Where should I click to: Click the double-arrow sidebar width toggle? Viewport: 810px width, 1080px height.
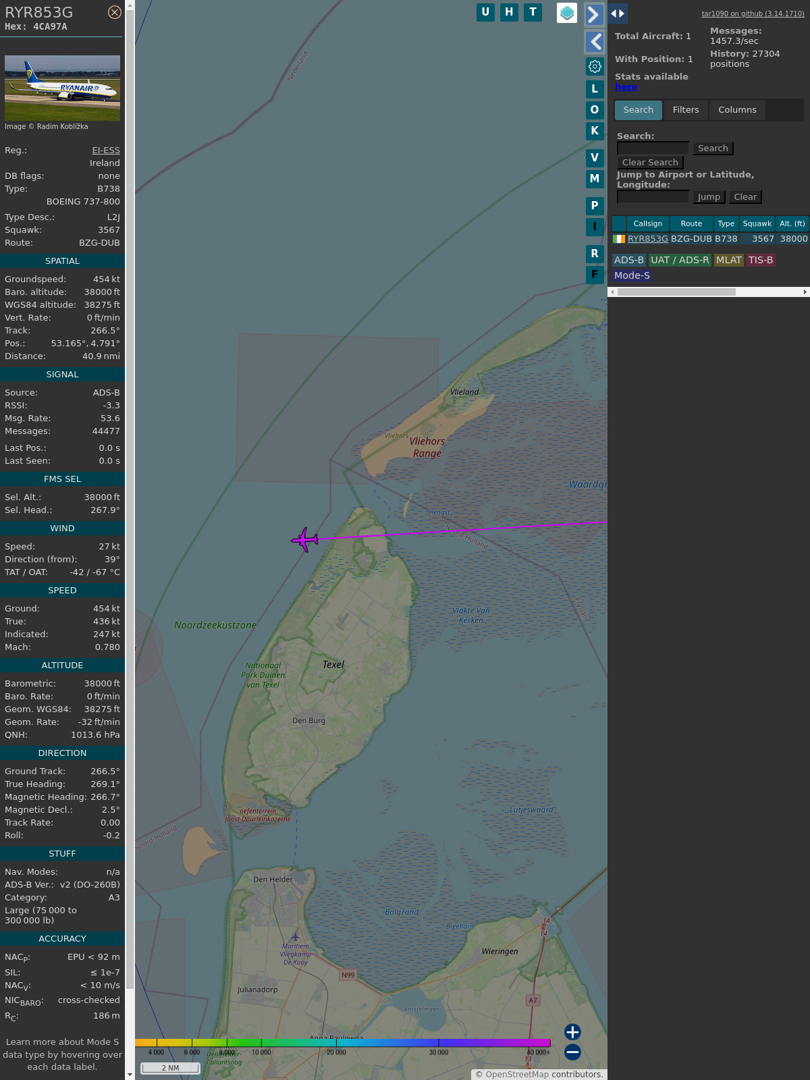click(618, 13)
